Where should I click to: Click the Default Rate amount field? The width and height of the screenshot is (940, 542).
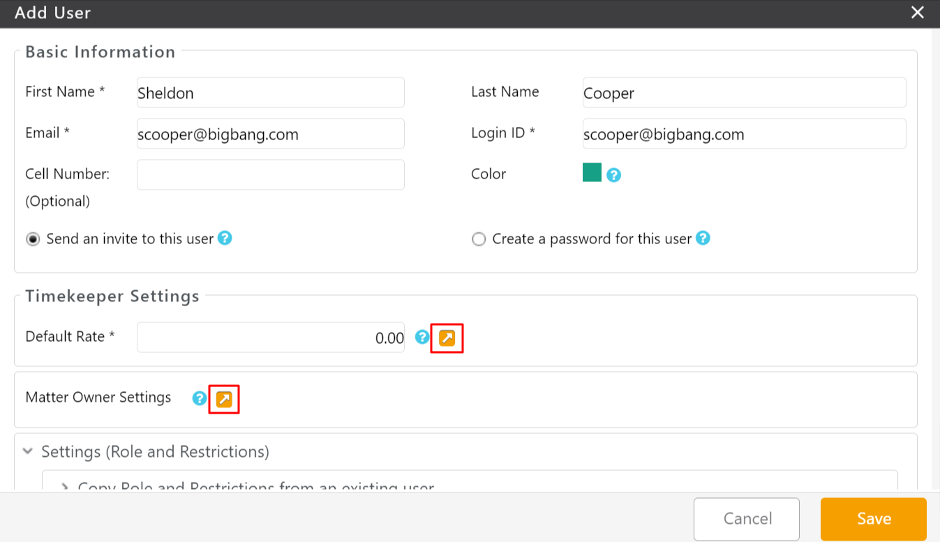(x=270, y=338)
